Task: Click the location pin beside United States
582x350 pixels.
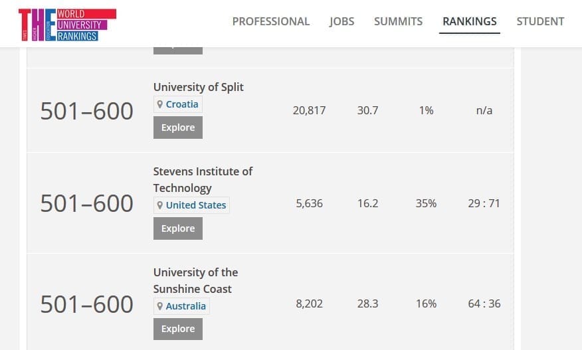Action: click(159, 205)
